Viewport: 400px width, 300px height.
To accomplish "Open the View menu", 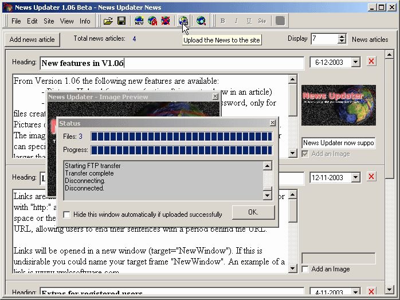I will click(67, 21).
